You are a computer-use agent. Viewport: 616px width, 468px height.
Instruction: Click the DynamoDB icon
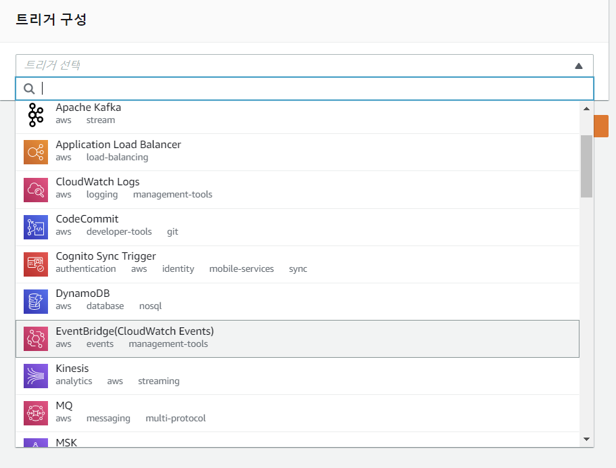pyautogui.click(x=36, y=302)
